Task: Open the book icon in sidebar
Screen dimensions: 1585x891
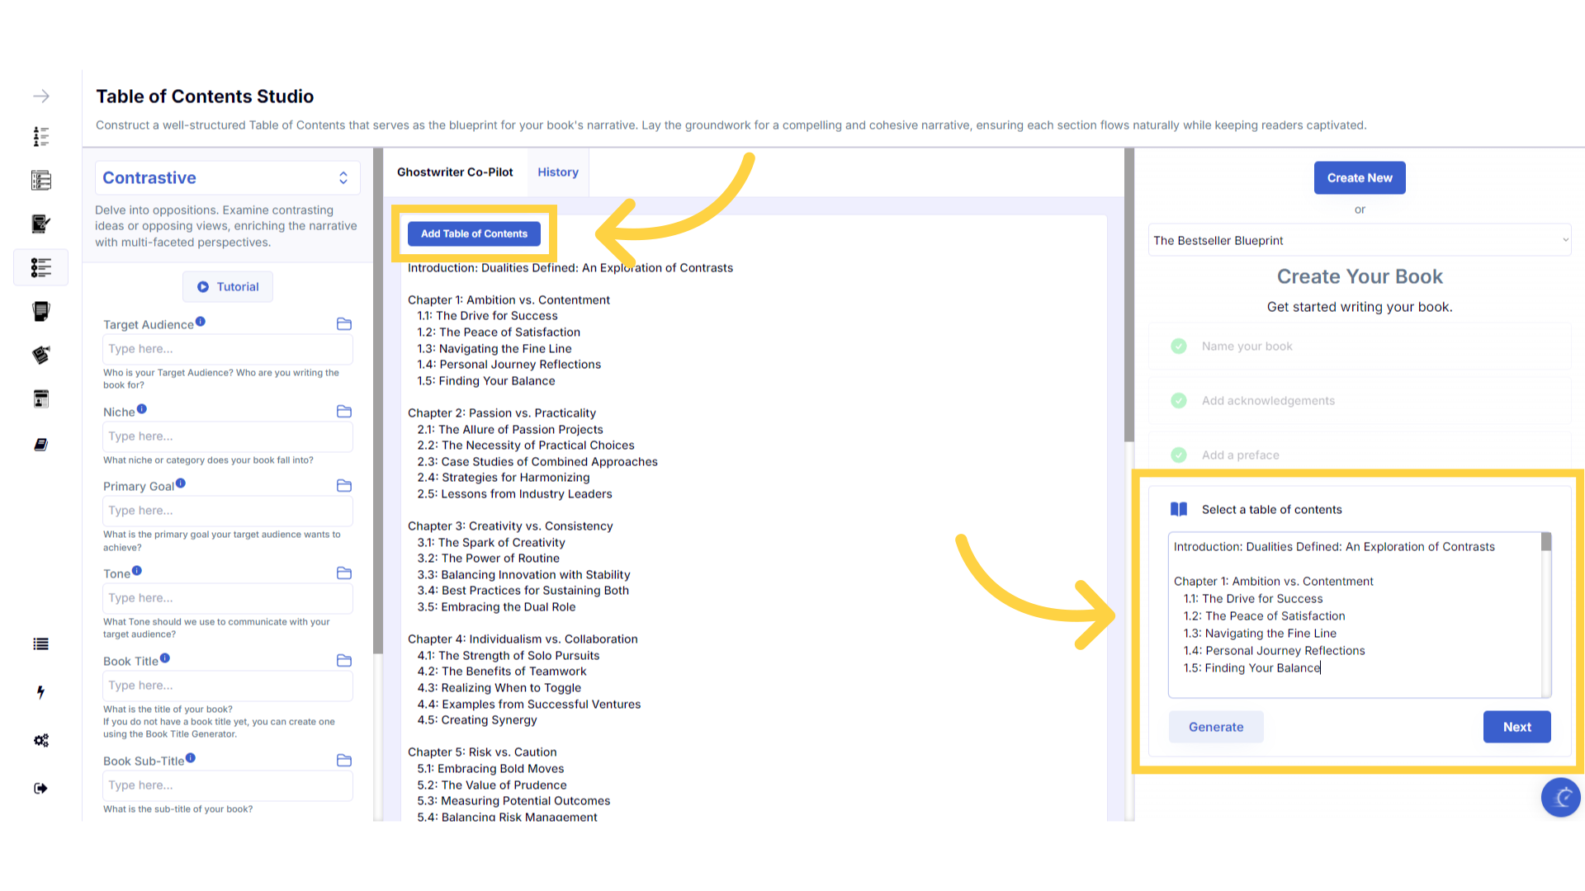Action: (x=41, y=445)
